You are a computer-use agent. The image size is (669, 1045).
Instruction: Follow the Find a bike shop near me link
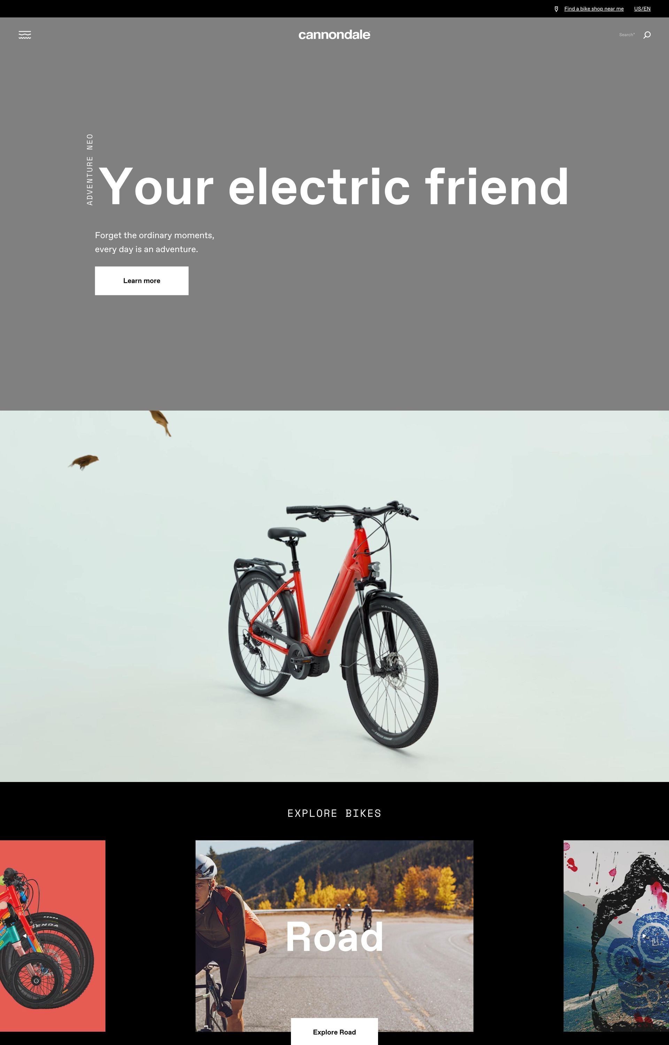click(x=593, y=9)
